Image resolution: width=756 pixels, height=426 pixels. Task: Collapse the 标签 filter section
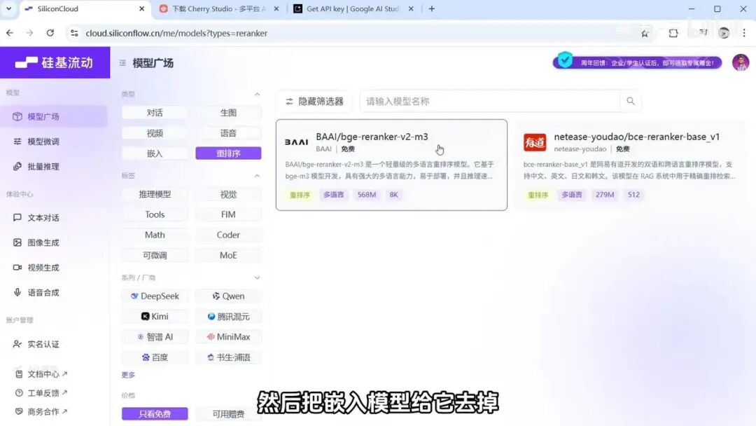tap(257, 176)
